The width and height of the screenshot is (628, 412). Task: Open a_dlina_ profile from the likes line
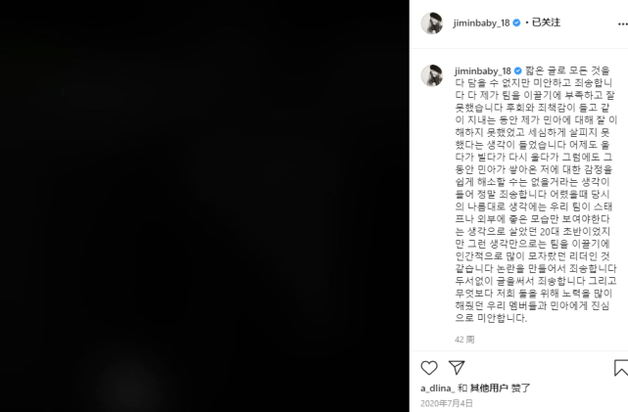[438, 388]
